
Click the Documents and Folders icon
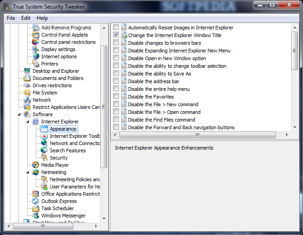(x=27, y=78)
